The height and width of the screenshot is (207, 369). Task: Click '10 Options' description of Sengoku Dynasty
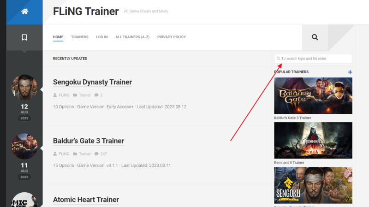point(119,106)
